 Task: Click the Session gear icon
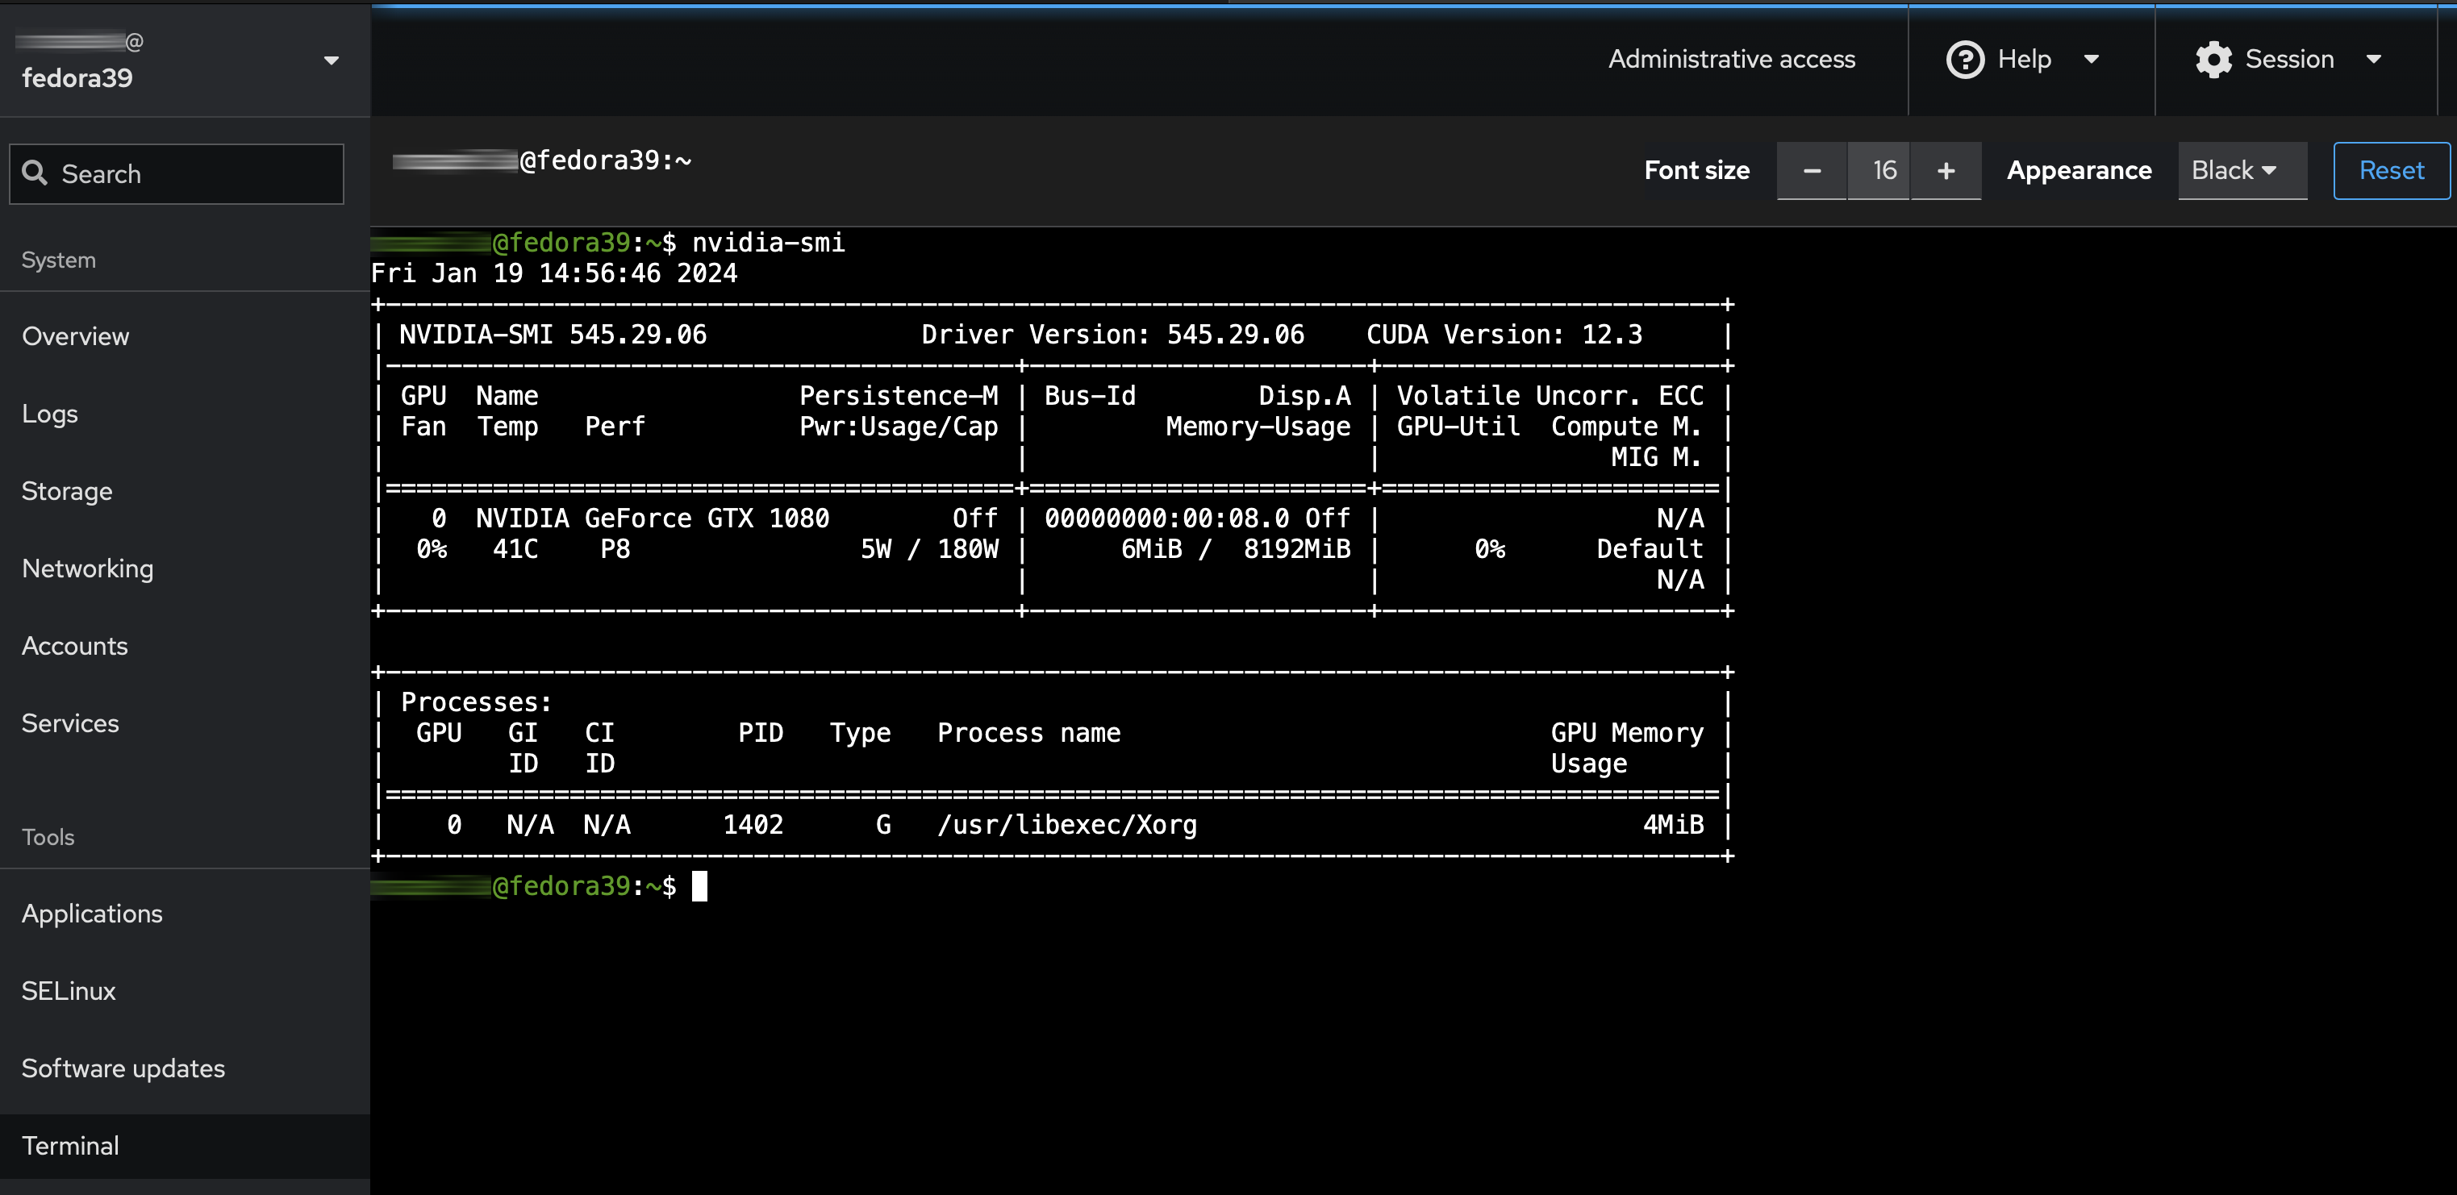[2213, 59]
